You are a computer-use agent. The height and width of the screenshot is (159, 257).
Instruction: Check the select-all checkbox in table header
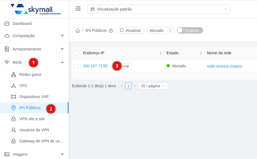[76, 53]
